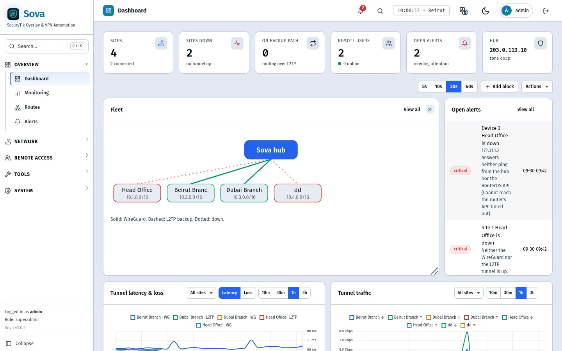Click the logout icon in header
Image resolution: width=562 pixels, height=351 pixels.
point(546,11)
